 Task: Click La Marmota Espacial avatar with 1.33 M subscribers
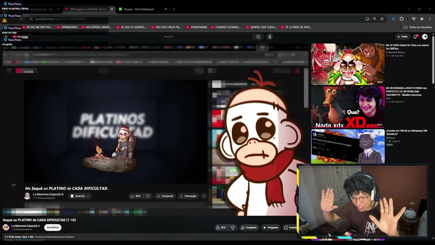pos(6,227)
